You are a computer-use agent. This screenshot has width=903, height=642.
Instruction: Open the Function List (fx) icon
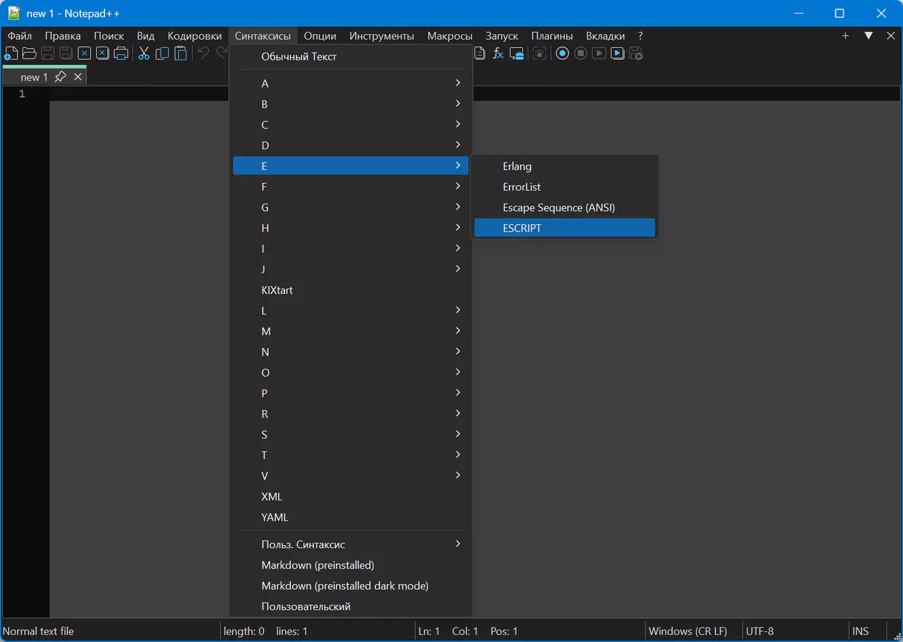coord(498,53)
